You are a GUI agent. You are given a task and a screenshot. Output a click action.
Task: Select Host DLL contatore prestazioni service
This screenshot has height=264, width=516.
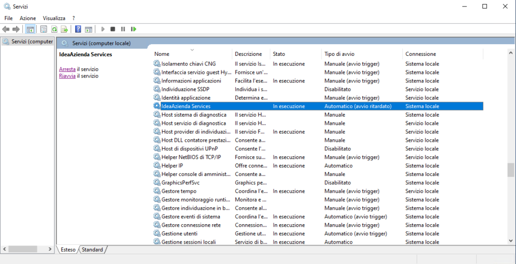(318, 140)
